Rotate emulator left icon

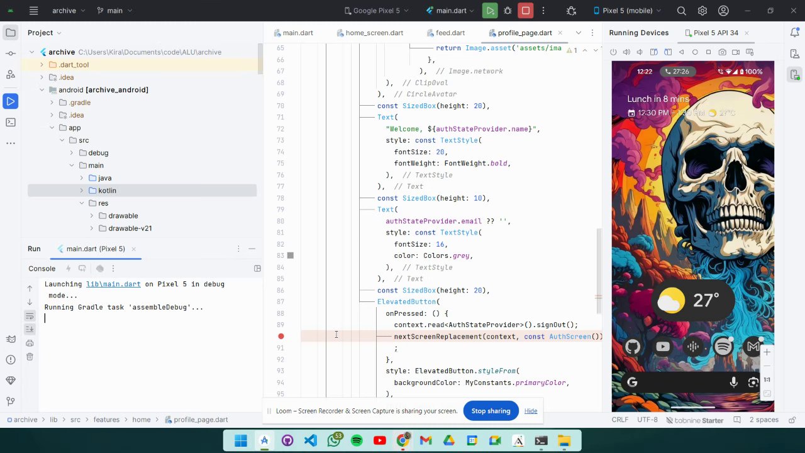click(653, 52)
